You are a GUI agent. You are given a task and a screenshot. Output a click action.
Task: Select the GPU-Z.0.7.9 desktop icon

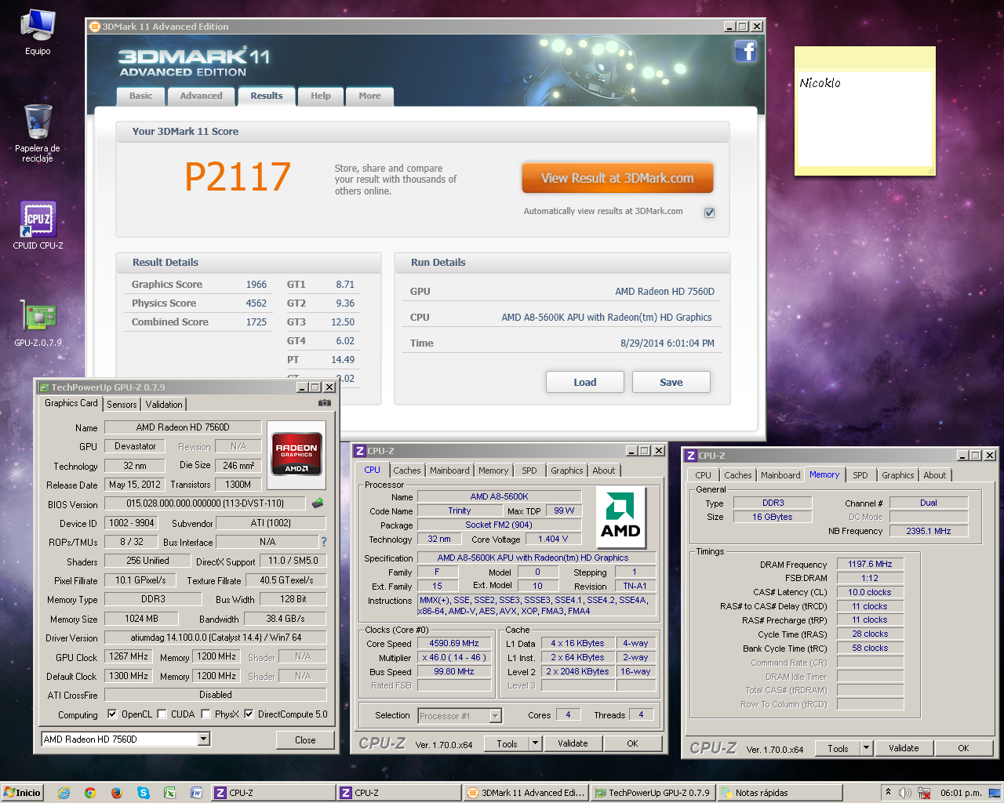pos(38,323)
